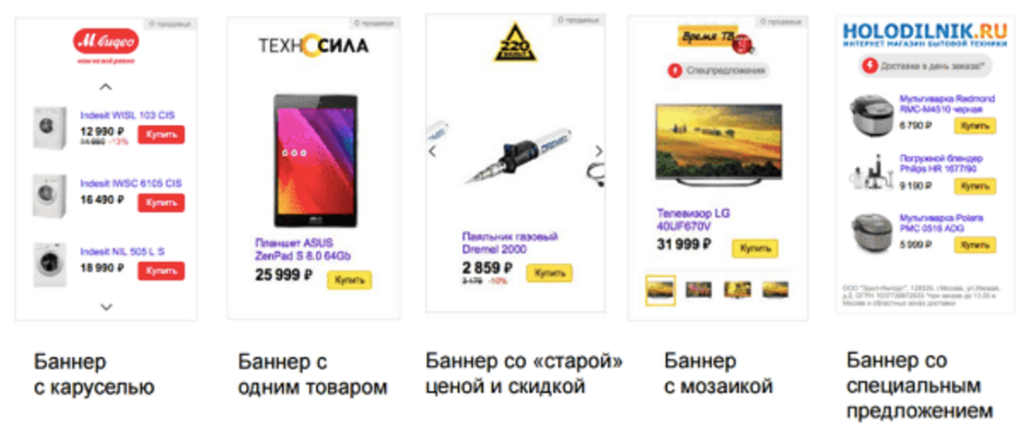
Task: Click the Indesit WISL 103 CIS washer image
Action: click(49, 128)
